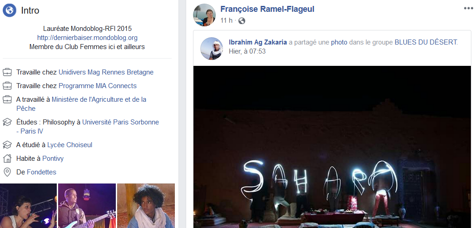Open the post options three-dots menu
475x228 pixels.
(468, 8)
